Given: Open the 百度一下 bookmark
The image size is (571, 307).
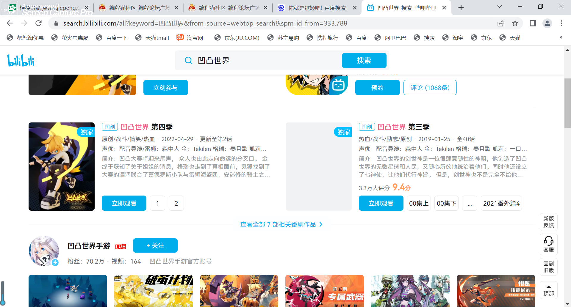Looking at the screenshot, I should click(x=112, y=38).
